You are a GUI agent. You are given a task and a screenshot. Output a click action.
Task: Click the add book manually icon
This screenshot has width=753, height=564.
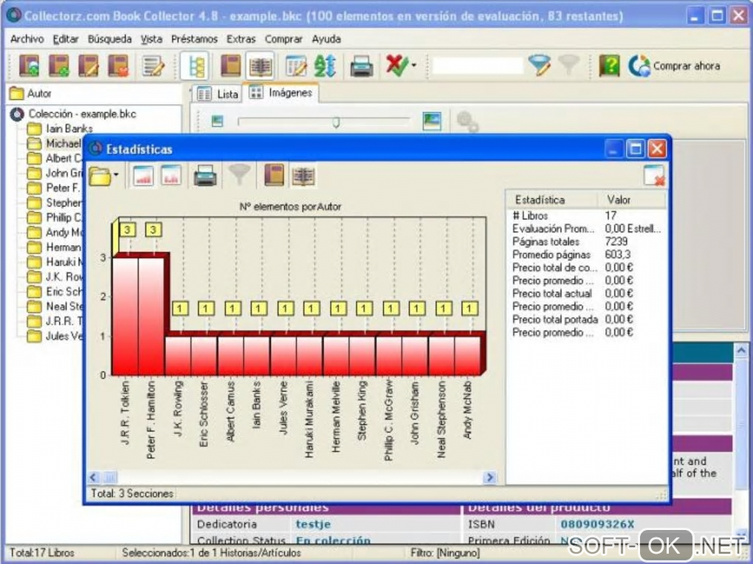[58, 66]
